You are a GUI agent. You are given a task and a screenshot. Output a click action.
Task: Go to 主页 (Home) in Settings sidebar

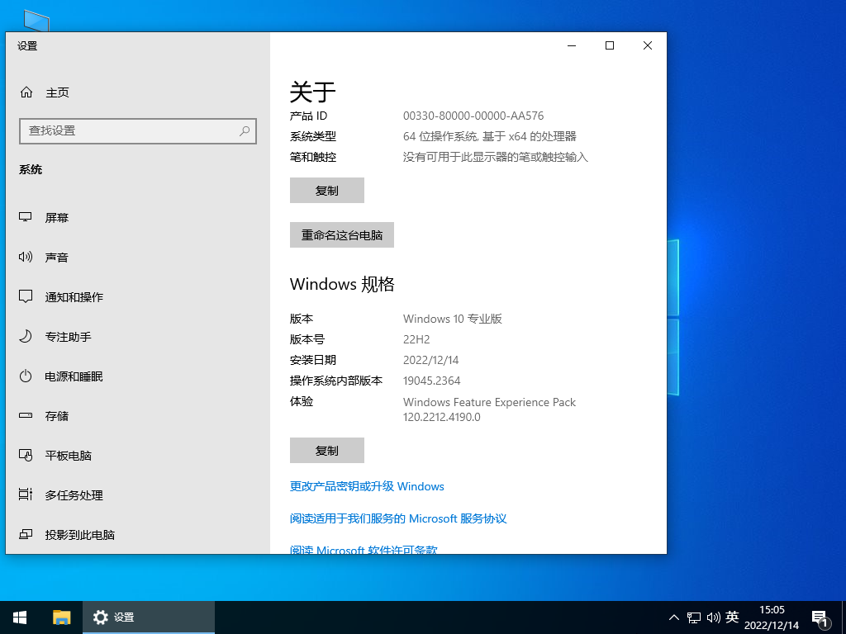(x=56, y=92)
